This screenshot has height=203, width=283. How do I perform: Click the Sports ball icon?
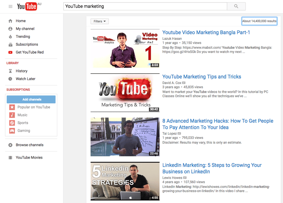click(12, 123)
